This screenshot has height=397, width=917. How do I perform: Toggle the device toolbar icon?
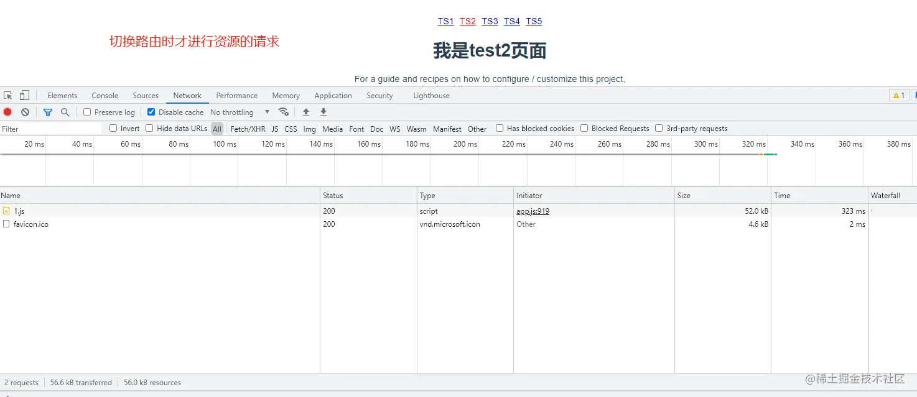pos(24,96)
